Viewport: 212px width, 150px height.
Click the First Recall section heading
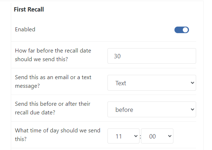29,9
